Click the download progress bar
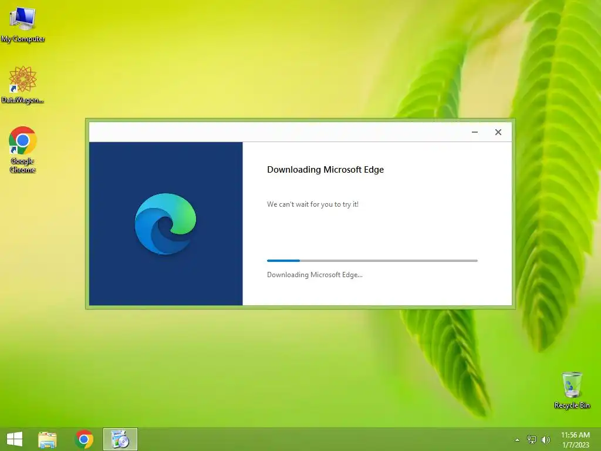601x451 pixels. (x=372, y=261)
